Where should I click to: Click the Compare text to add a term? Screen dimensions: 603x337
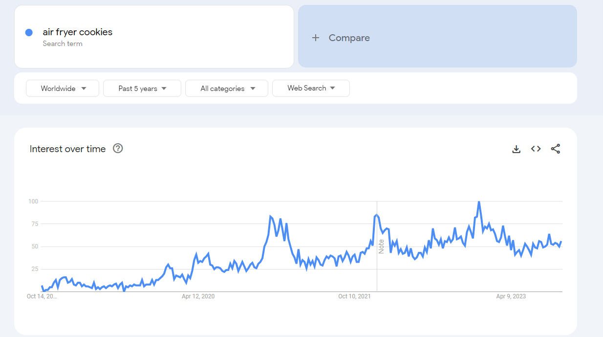coord(349,38)
